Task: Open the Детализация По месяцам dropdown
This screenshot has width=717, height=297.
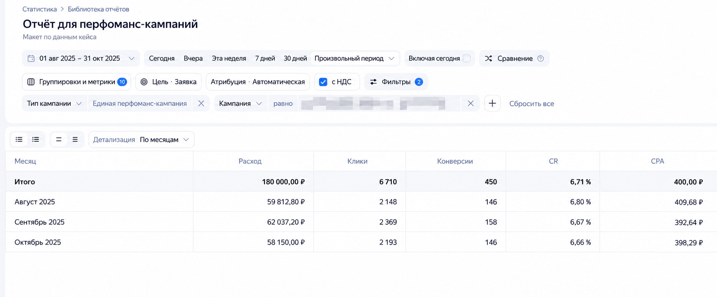Action: (141, 140)
